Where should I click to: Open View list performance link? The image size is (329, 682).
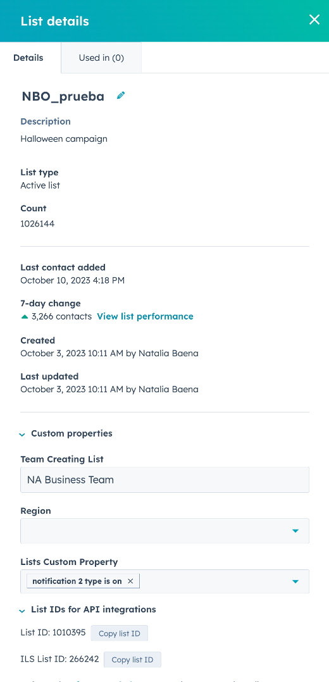(x=145, y=316)
